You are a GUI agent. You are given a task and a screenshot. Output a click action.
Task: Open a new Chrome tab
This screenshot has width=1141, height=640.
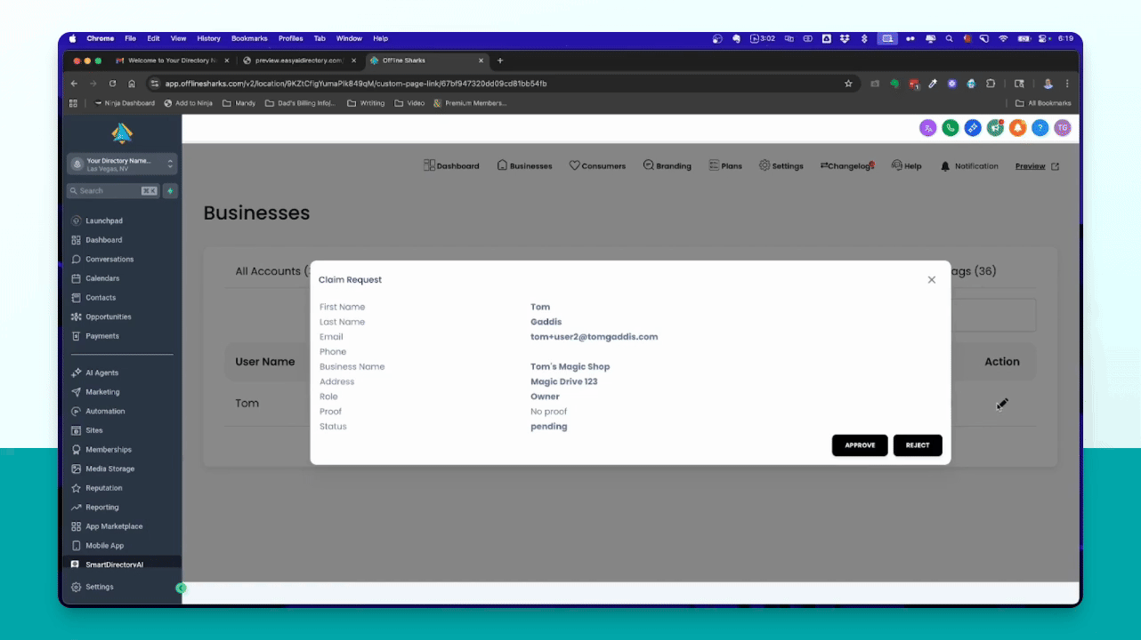[500, 60]
